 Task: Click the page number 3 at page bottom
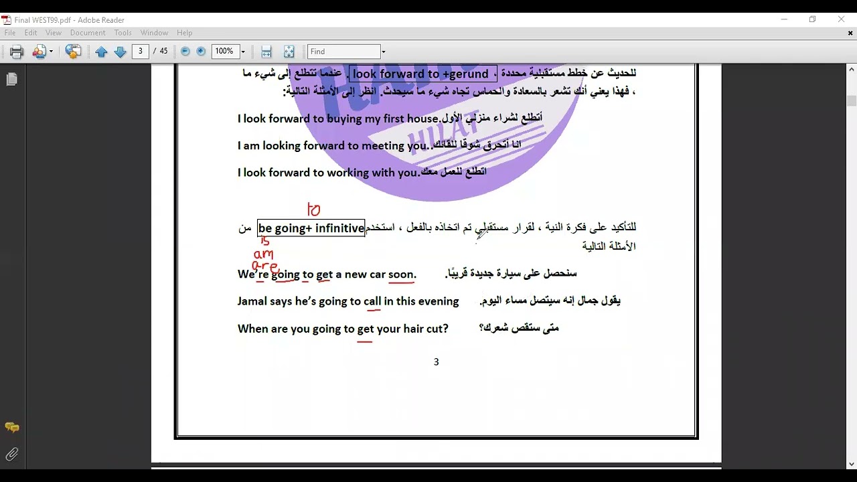click(436, 362)
